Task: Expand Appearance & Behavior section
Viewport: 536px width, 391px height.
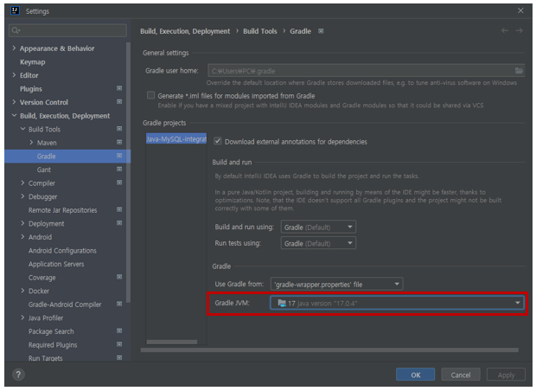Action: 14,48
